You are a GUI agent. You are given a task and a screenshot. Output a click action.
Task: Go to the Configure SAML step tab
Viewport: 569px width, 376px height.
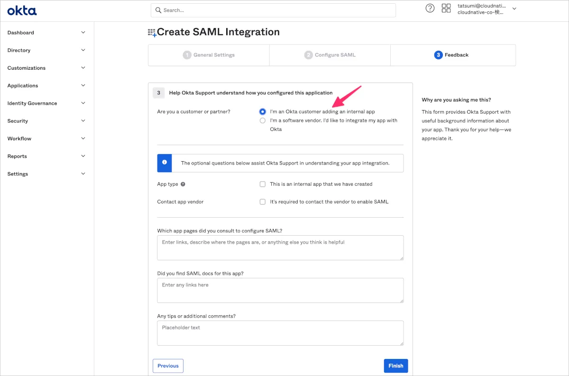(x=330, y=55)
